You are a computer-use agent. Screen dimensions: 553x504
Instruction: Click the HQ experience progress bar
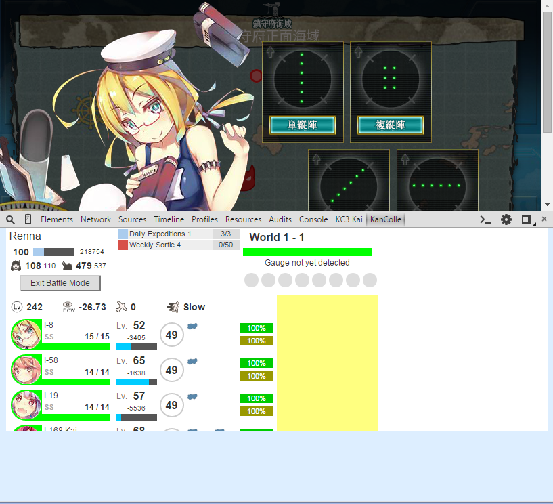pyautogui.click(x=53, y=252)
